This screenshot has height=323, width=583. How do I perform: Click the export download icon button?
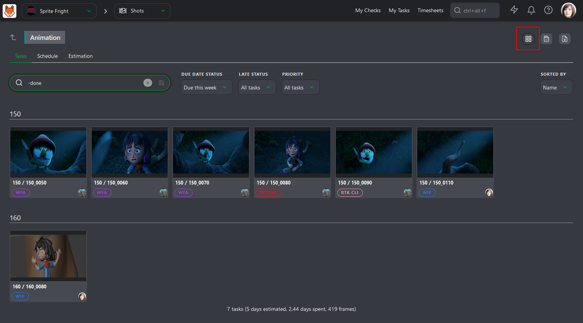[x=565, y=39]
